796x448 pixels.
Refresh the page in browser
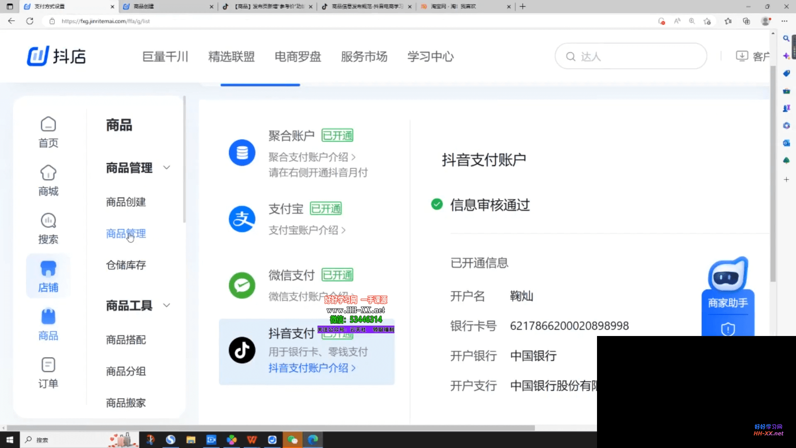(30, 21)
